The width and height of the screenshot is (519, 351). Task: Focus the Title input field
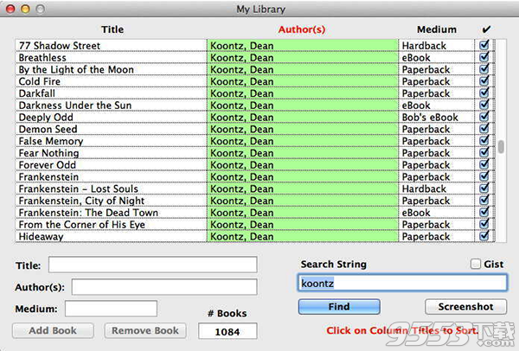pyautogui.click(x=152, y=265)
